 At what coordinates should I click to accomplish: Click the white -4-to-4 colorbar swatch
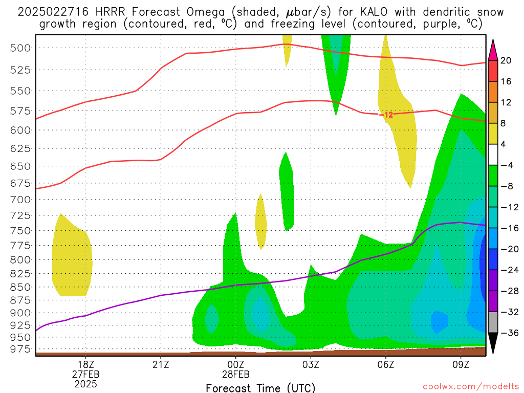click(x=493, y=155)
